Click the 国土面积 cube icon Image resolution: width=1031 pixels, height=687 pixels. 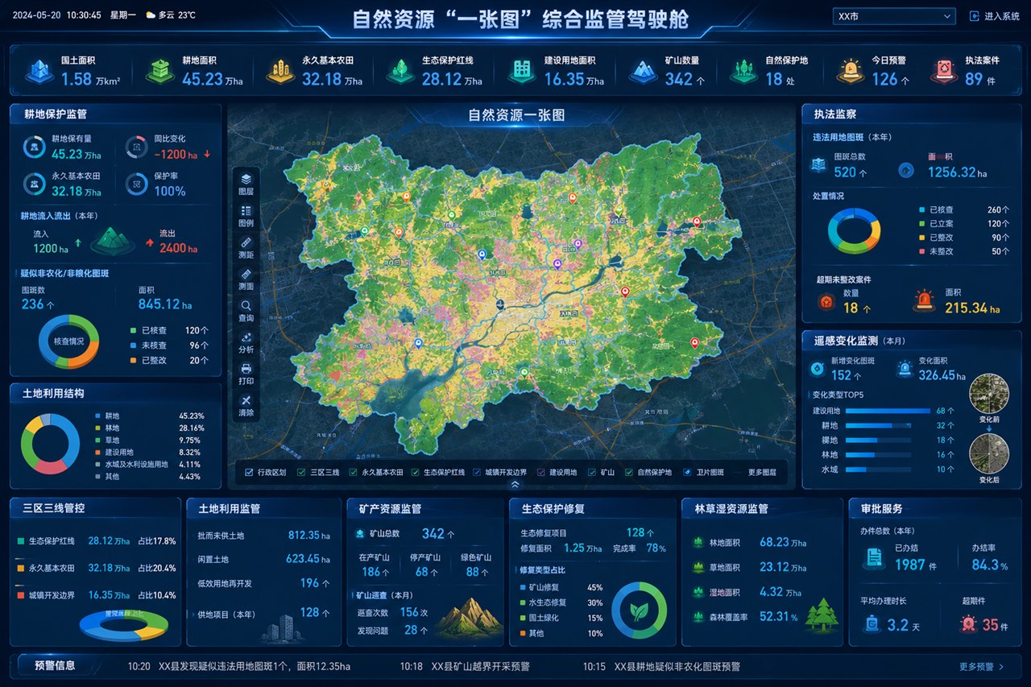(39, 71)
